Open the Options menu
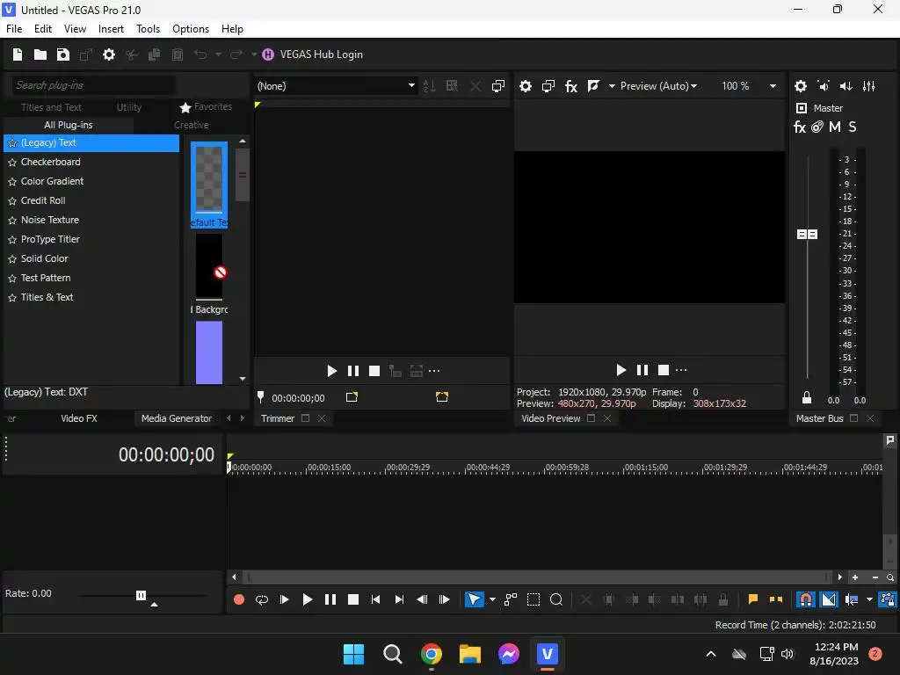This screenshot has width=900, height=675. tap(191, 29)
